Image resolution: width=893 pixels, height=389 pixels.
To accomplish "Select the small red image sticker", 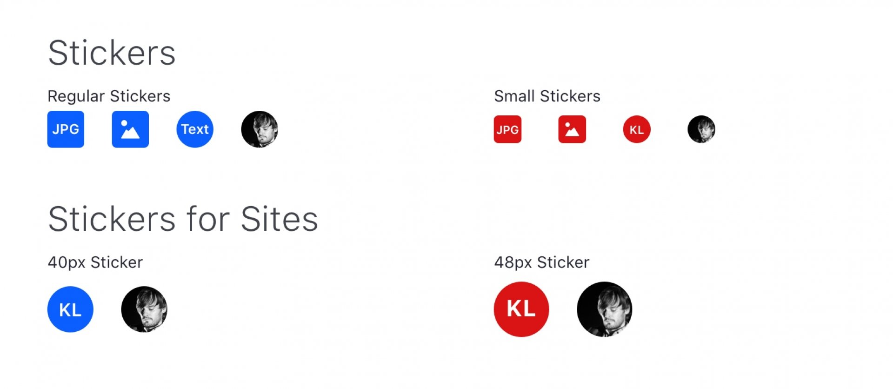I will [572, 129].
